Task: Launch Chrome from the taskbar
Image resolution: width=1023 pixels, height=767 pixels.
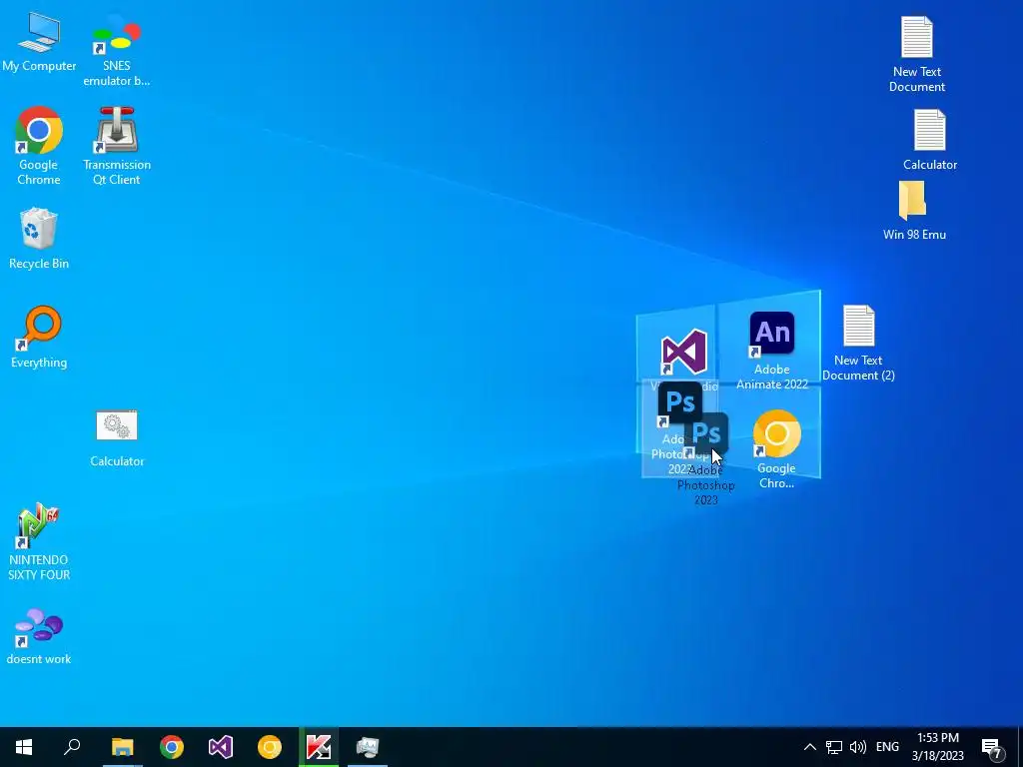Action: (x=172, y=747)
